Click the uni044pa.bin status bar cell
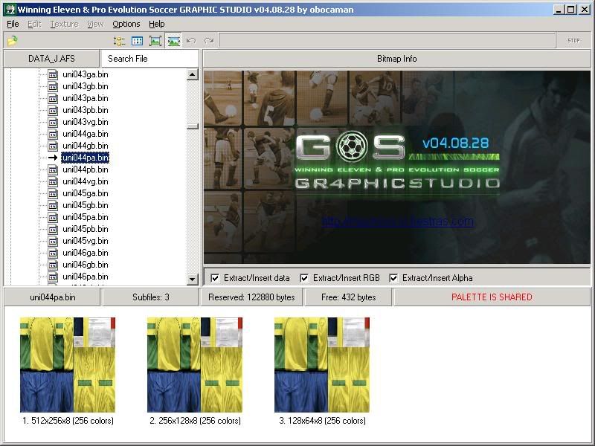This screenshot has width=595, height=446. click(52, 297)
